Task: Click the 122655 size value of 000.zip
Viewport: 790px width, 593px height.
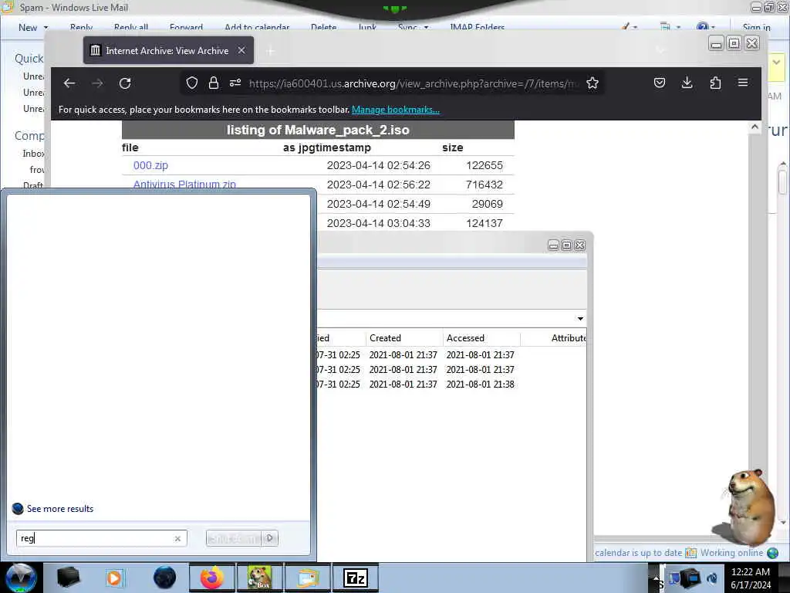Action: pos(484,165)
